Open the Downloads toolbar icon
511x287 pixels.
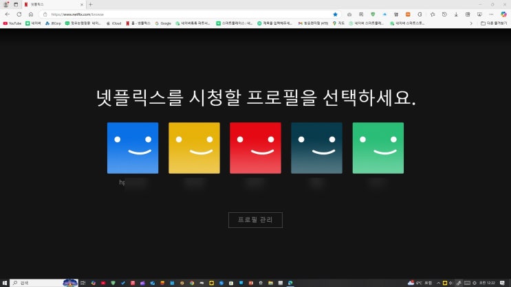point(456,14)
